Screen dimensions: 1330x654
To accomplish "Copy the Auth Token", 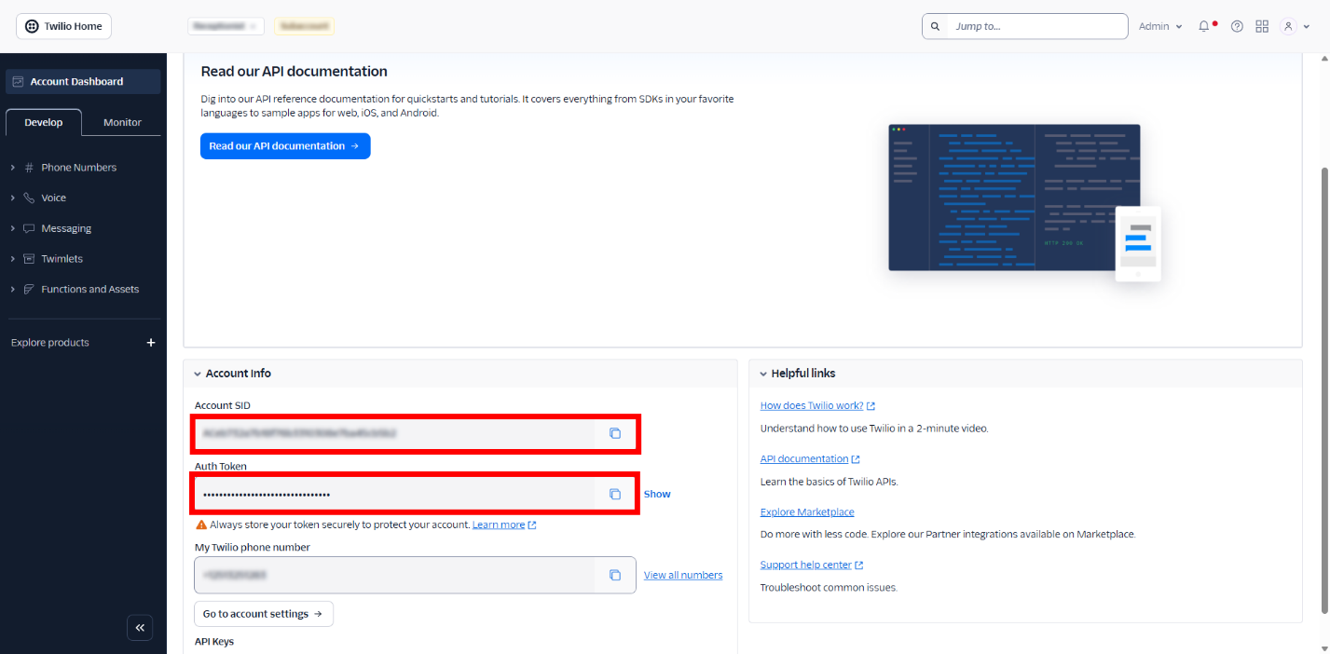I will (615, 494).
